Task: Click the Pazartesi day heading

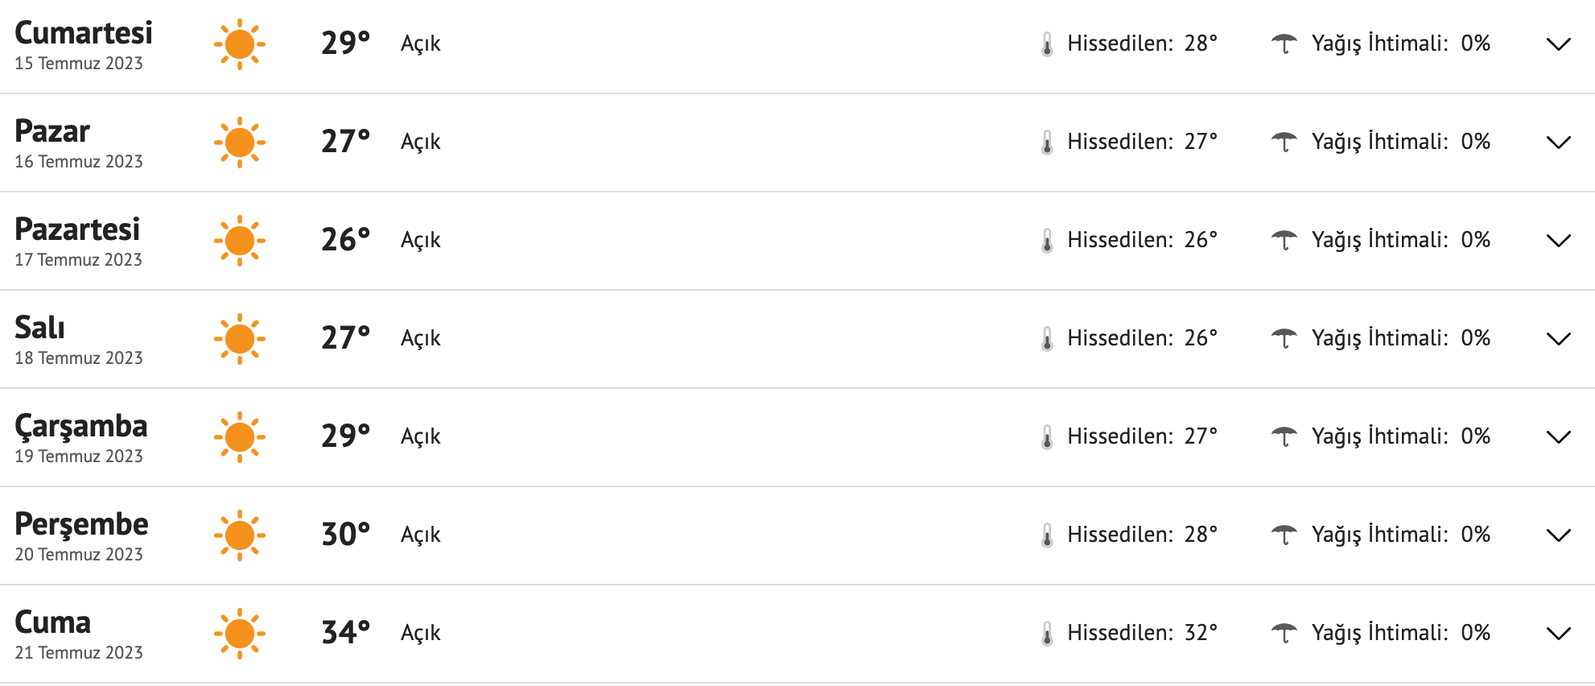Action: click(x=77, y=229)
